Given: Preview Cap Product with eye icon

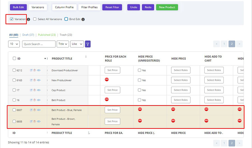Looking at the screenshot, I should (x=39, y=90).
